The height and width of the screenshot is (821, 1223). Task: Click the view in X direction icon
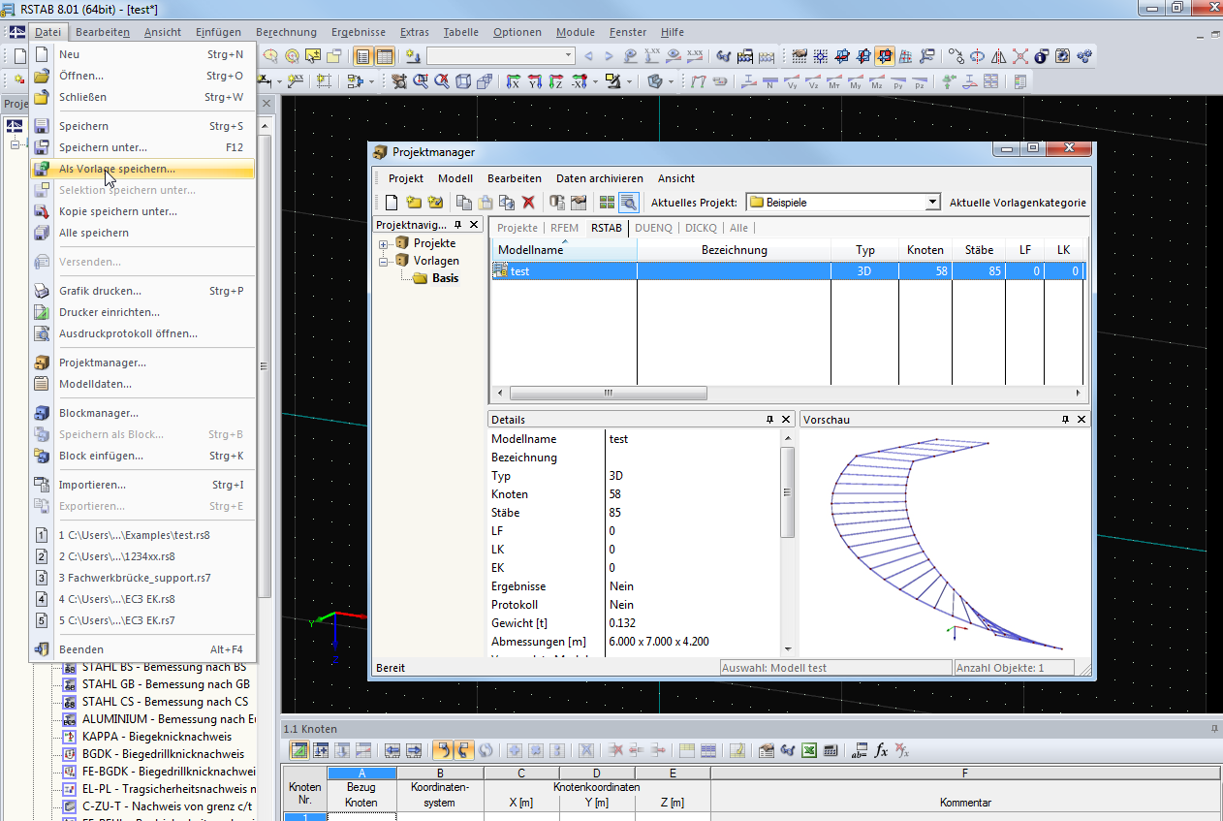[514, 82]
